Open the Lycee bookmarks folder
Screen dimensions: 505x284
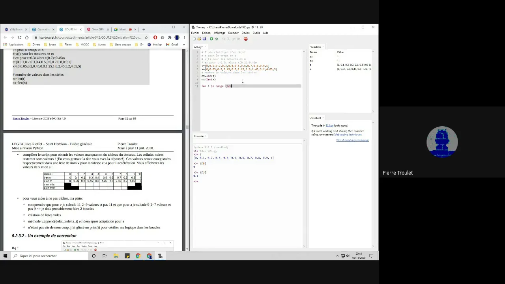click(x=50, y=45)
